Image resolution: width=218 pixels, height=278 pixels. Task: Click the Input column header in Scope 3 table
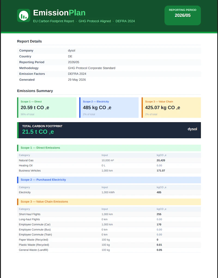click(x=105, y=209)
